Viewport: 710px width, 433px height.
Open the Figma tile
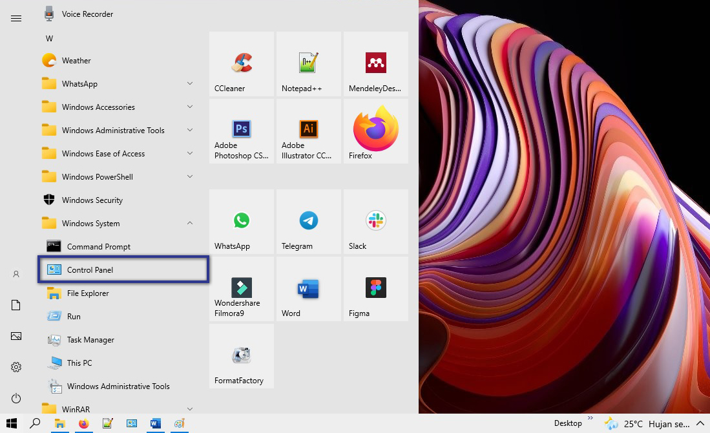point(375,289)
